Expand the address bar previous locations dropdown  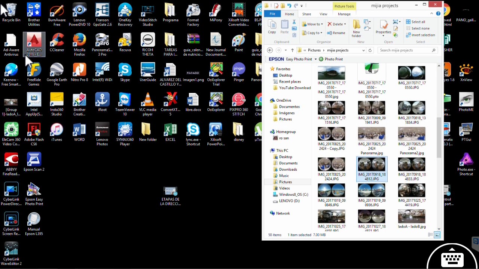click(363, 50)
